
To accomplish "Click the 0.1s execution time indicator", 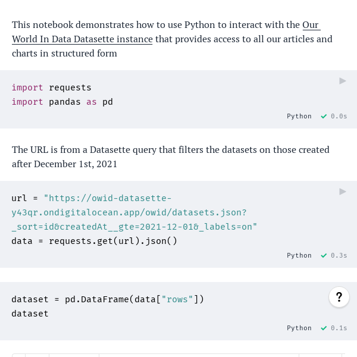I will pyautogui.click(x=339, y=328).
